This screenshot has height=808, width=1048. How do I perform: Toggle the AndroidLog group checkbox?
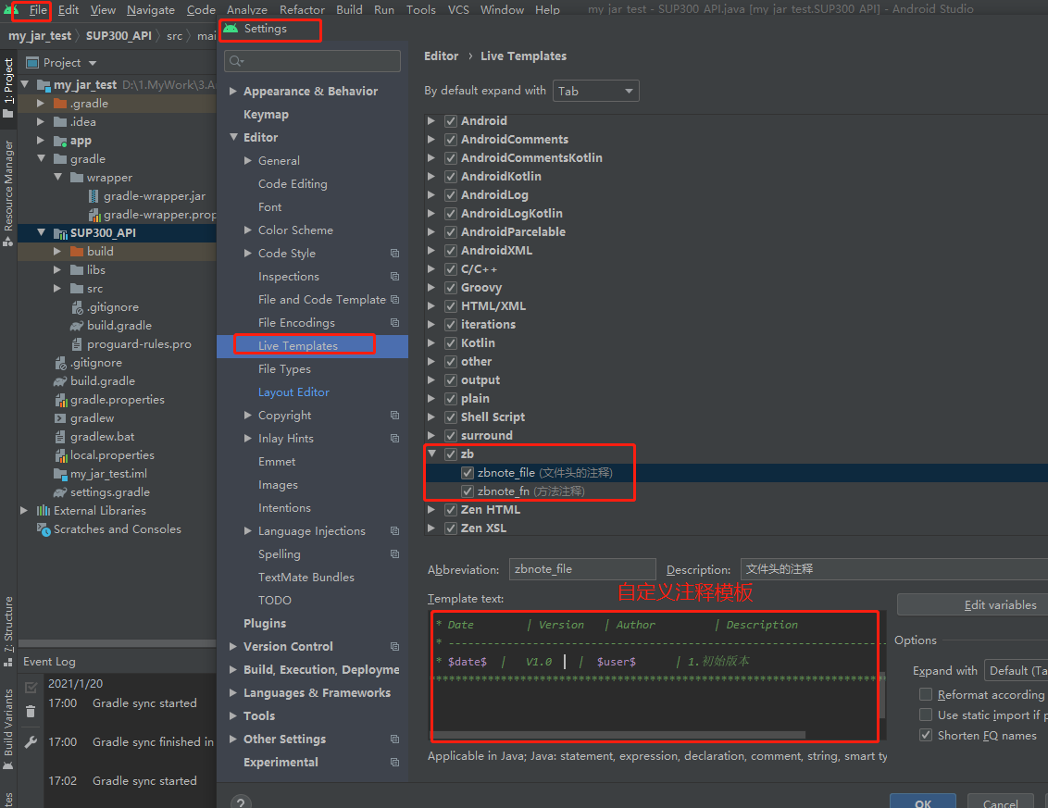(x=451, y=195)
